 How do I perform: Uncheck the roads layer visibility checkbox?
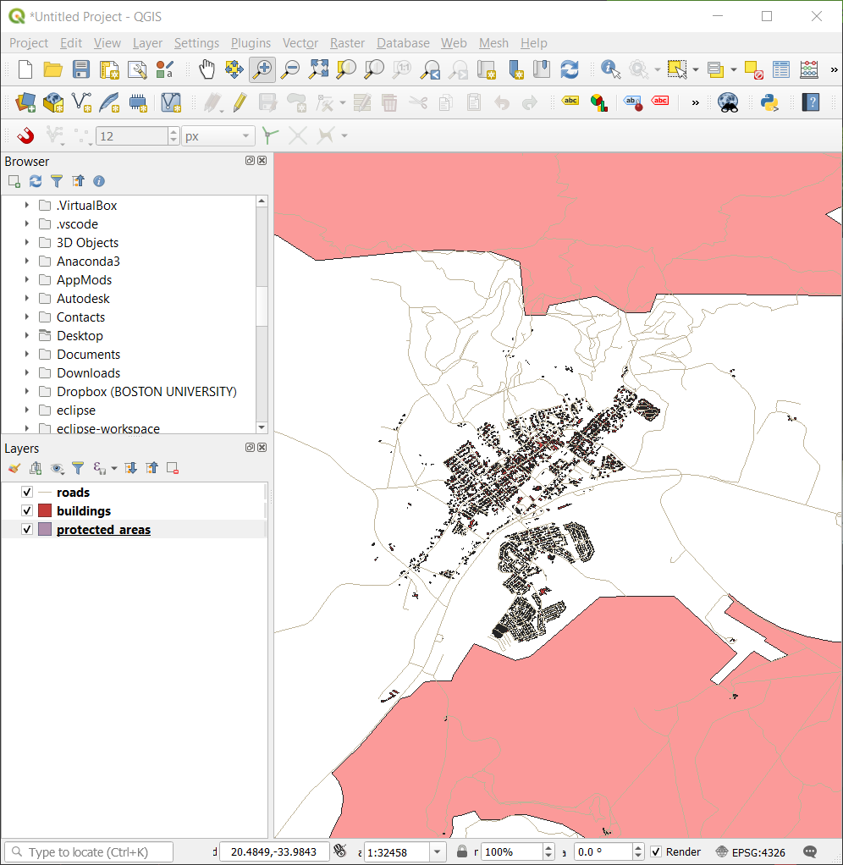pyautogui.click(x=27, y=493)
